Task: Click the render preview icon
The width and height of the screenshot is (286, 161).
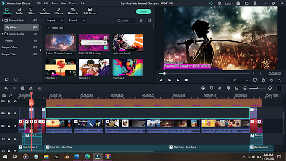Action: click(203, 88)
